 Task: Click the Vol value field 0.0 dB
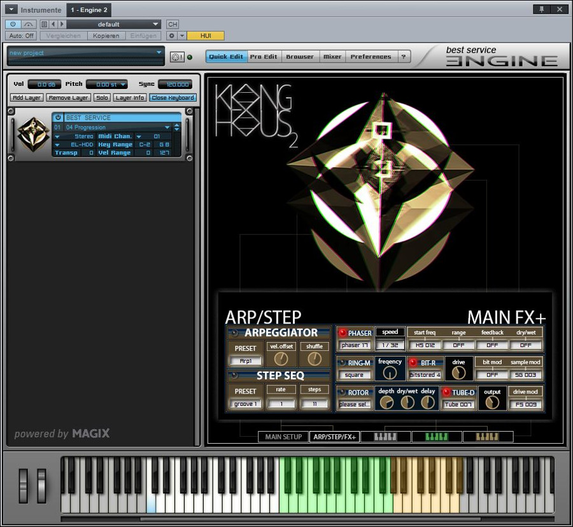(44, 85)
